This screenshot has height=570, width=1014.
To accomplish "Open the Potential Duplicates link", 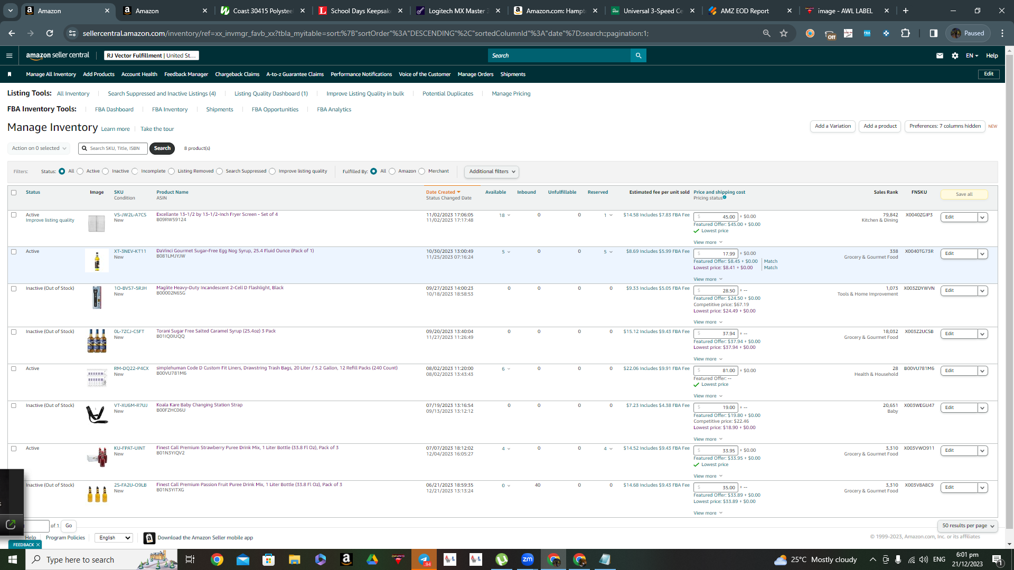I will point(448,94).
